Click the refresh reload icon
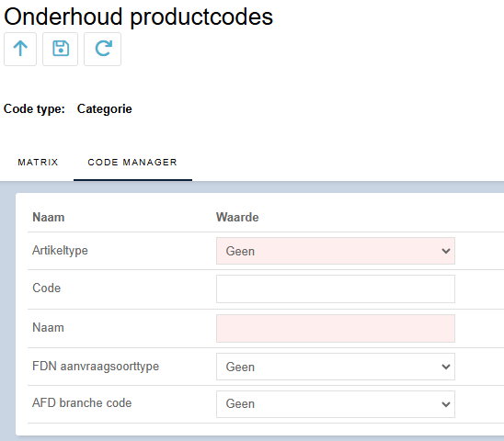 click(x=102, y=49)
